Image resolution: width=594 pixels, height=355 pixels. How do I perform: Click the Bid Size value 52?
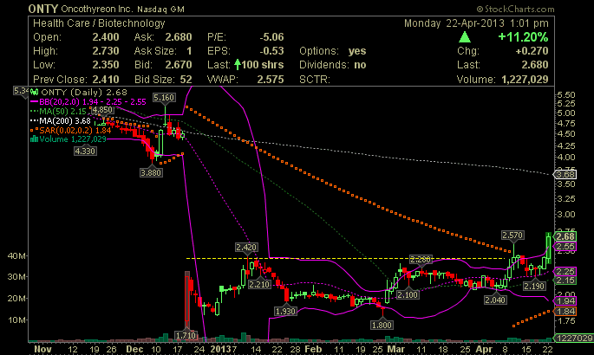pyautogui.click(x=186, y=80)
